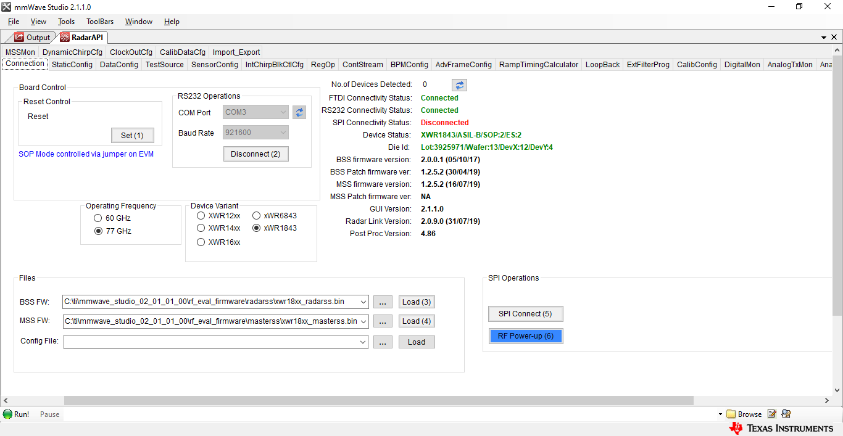843x436 pixels.
Task: Open the File menu
Action: (x=14, y=22)
